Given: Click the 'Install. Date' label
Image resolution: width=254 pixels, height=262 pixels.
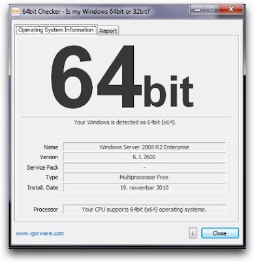Looking at the screenshot, I should click(43, 187).
